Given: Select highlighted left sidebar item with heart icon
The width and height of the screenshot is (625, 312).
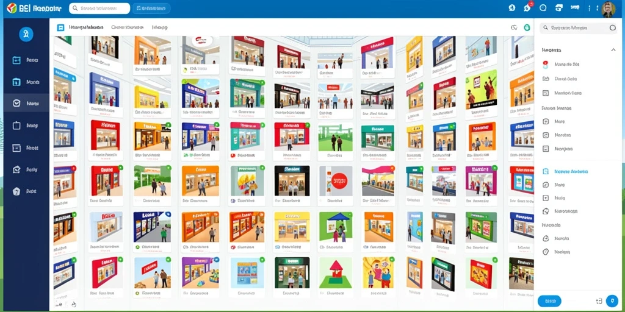Looking at the screenshot, I should (26, 104).
